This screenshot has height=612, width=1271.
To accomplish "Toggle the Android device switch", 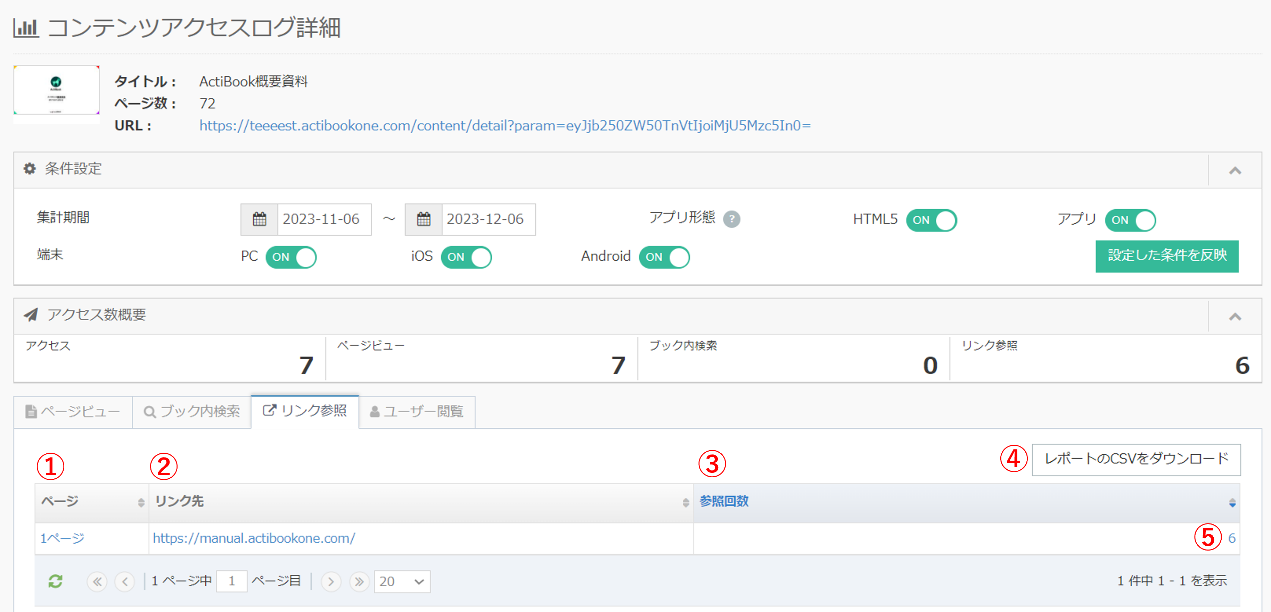I will click(x=664, y=257).
